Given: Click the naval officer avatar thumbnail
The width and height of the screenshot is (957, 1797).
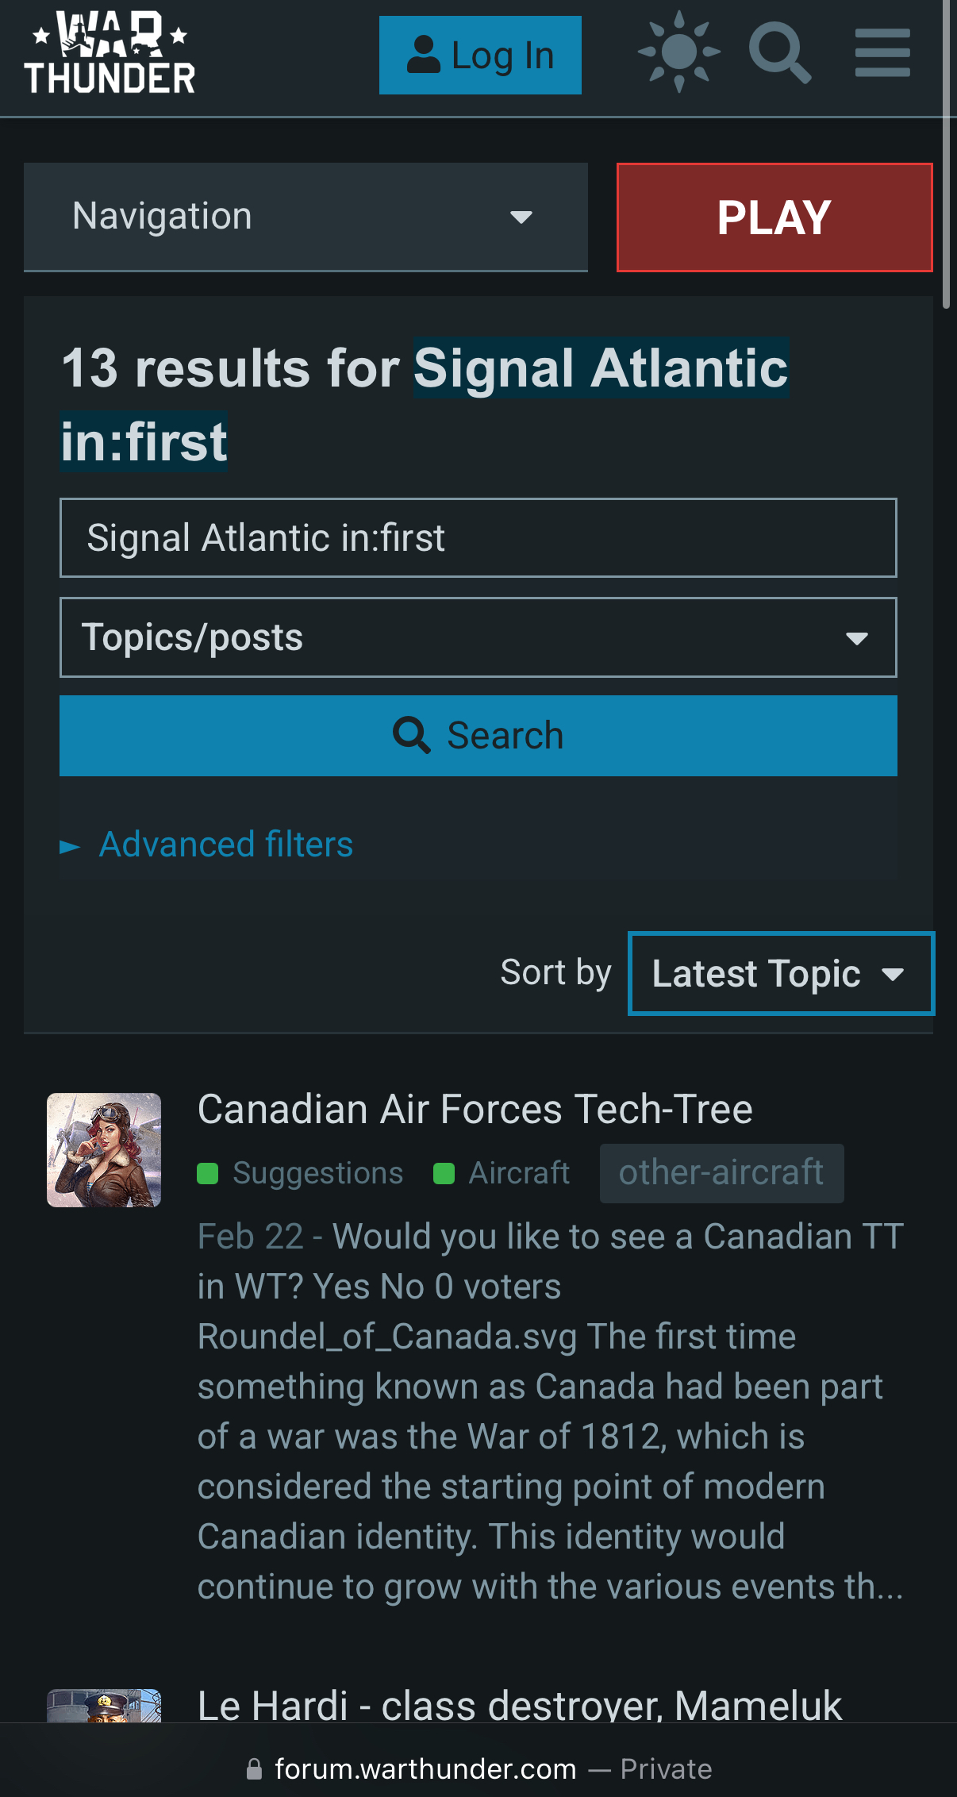Looking at the screenshot, I should (104, 1706).
